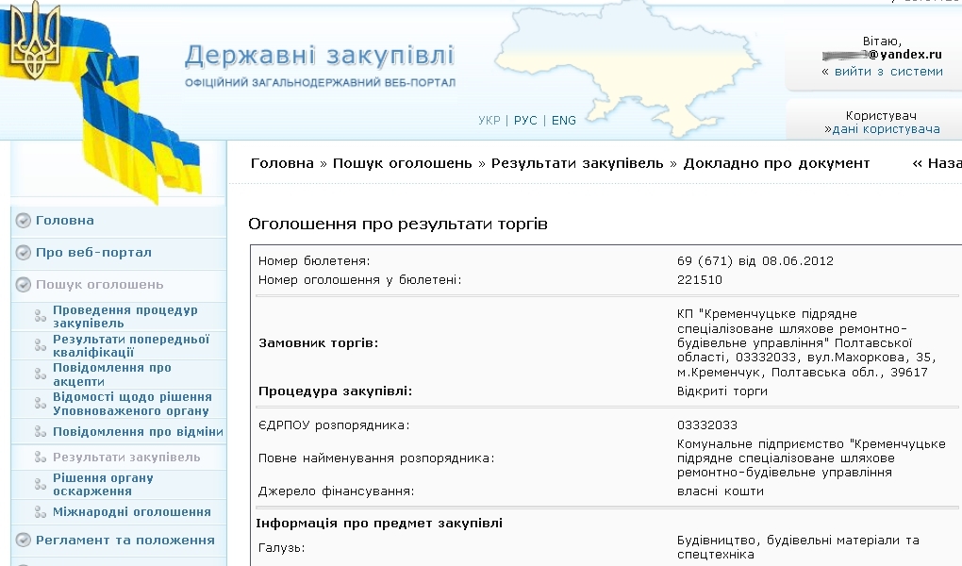Select Результати закупівель in sidebar
The height and width of the screenshot is (566, 962).
126,458
